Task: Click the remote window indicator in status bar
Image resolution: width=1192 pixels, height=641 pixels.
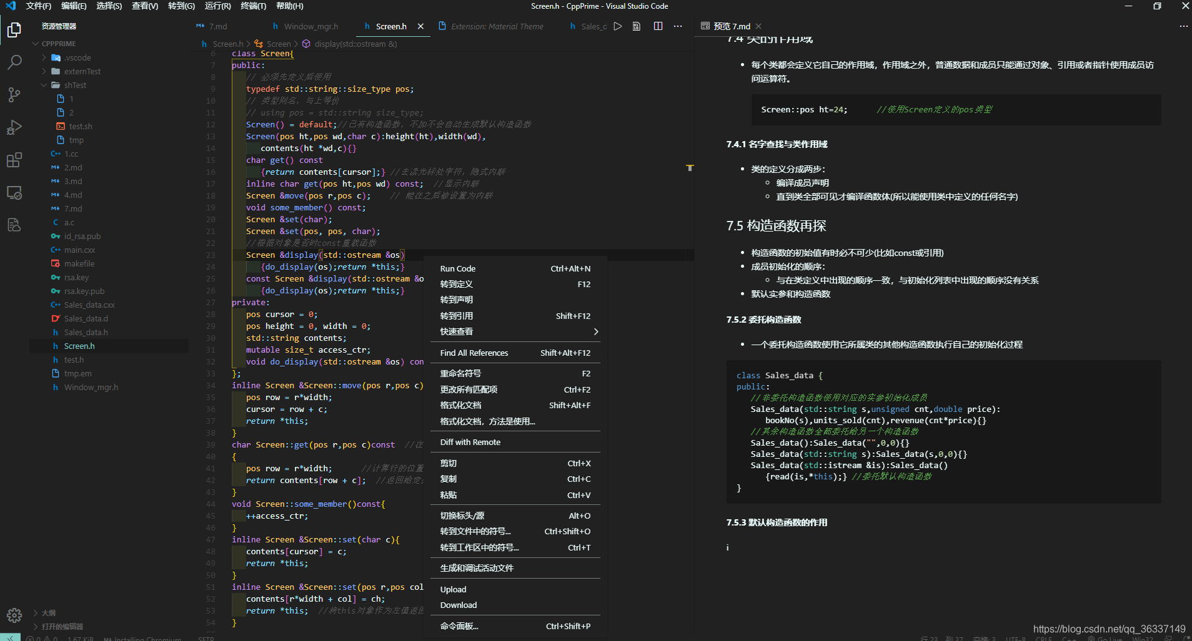Action: tap(10, 637)
